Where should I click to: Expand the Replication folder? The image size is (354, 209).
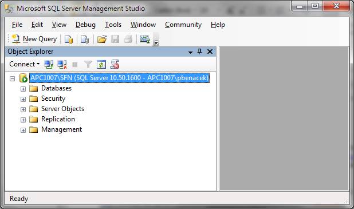coord(23,120)
